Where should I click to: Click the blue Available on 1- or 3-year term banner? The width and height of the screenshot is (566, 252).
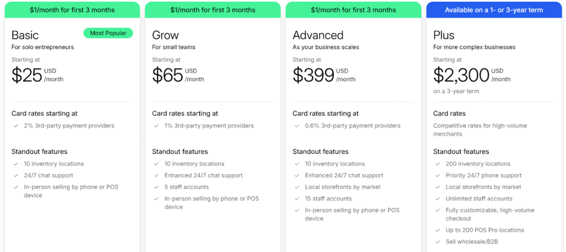pos(494,10)
